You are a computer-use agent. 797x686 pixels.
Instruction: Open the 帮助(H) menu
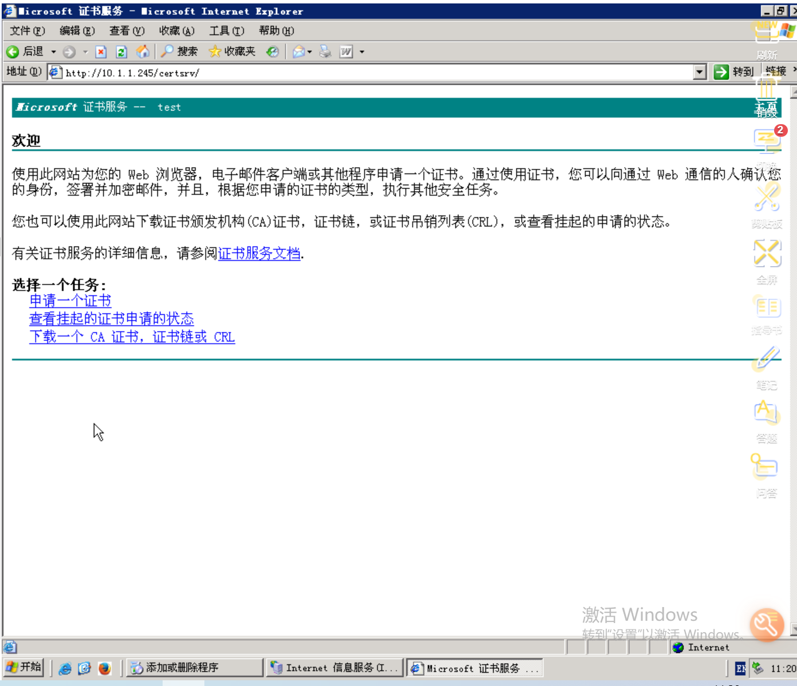point(276,31)
